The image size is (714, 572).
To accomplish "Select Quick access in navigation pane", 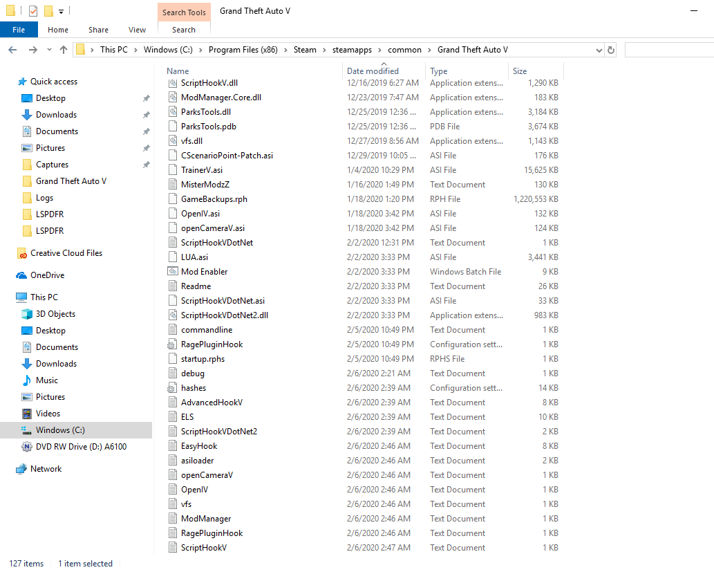I will (x=54, y=82).
